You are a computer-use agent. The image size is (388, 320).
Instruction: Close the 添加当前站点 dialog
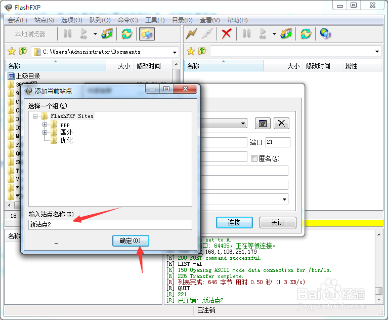[x=185, y=89]
